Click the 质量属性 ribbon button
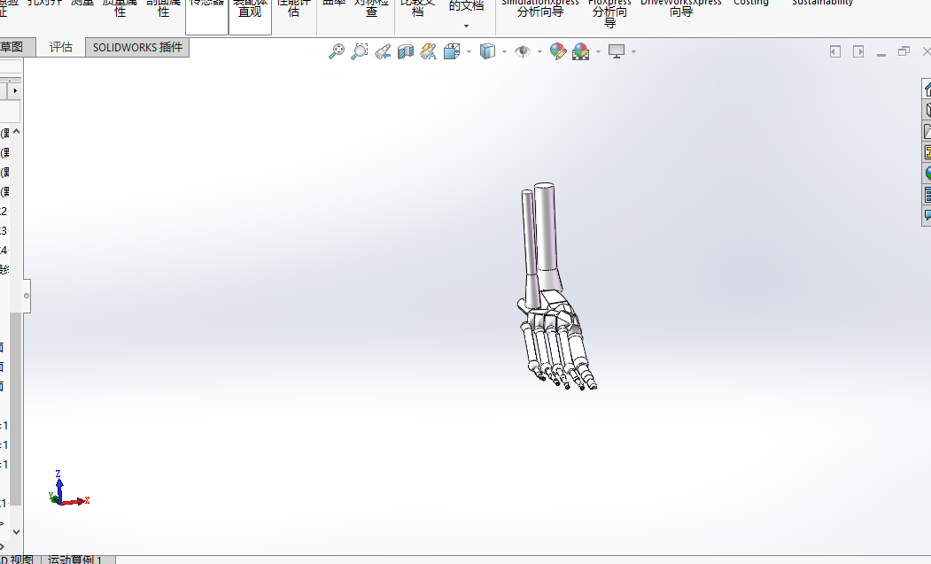This screenshot has width=931, height=564. [x=120, y=7]
